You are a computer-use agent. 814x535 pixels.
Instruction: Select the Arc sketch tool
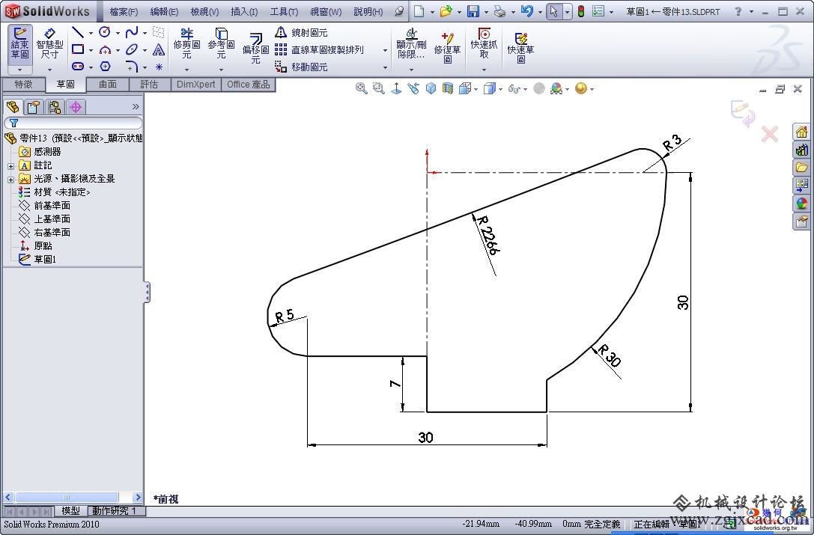click(x=105, y=50)
